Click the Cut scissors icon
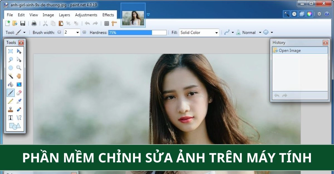Image resolution: width=334 pixels, height=174 pixels. (45, 23)
